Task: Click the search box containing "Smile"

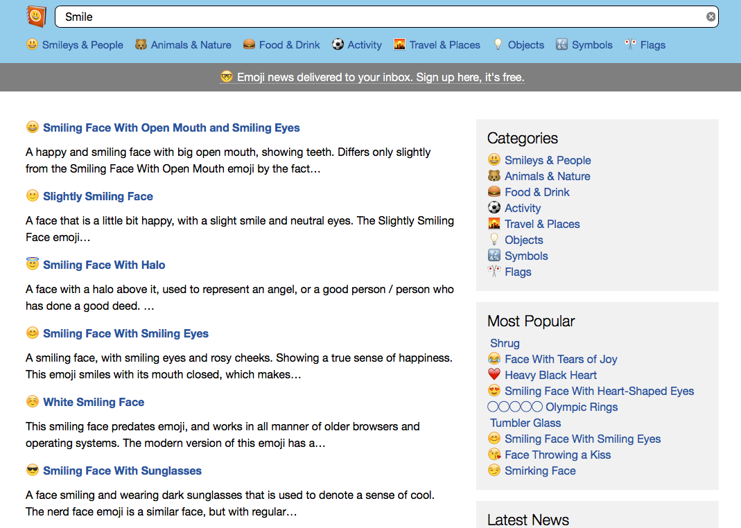Action: pos(387,17)
